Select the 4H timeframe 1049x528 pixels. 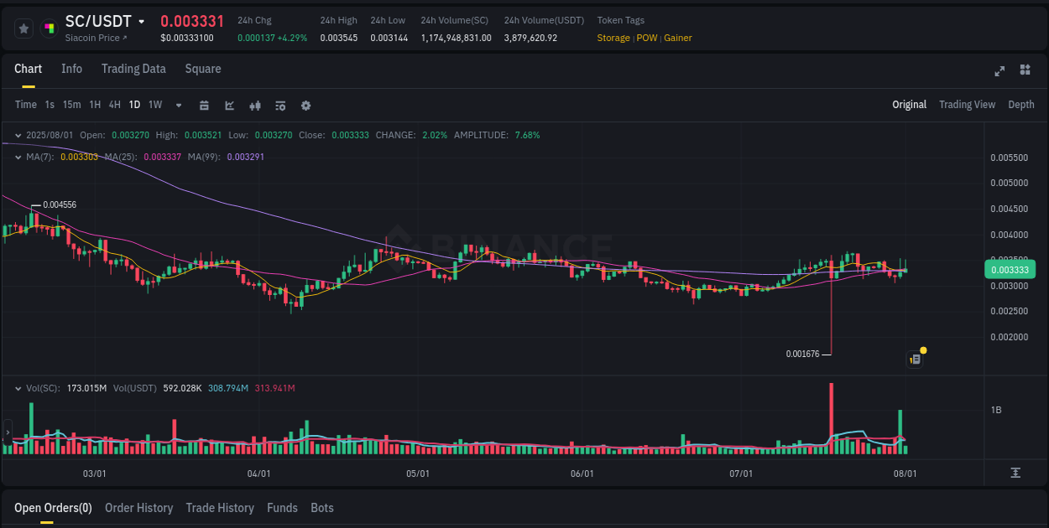(x=114, y=105)
